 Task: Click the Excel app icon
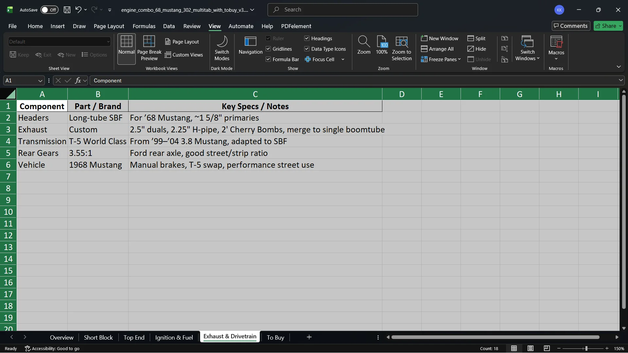(x=10, y=10)
